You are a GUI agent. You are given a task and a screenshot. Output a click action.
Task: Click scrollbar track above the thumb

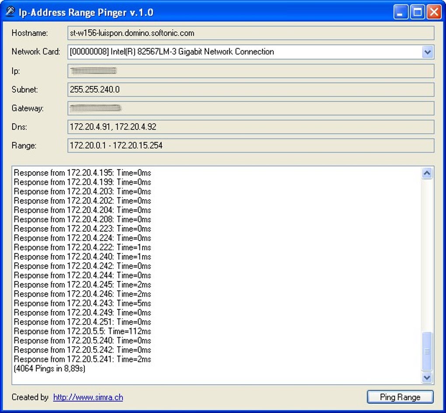(x=427, y=255)
